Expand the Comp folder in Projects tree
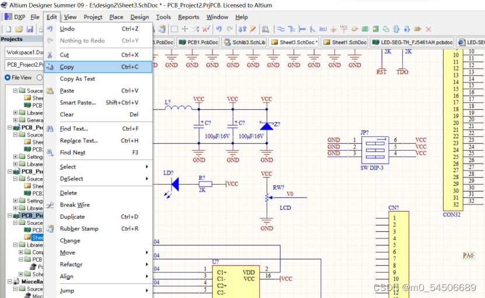 21,252
